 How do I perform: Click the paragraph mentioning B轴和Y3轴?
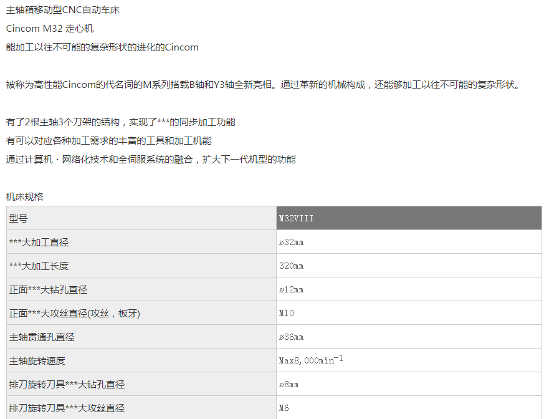point(262,84)
